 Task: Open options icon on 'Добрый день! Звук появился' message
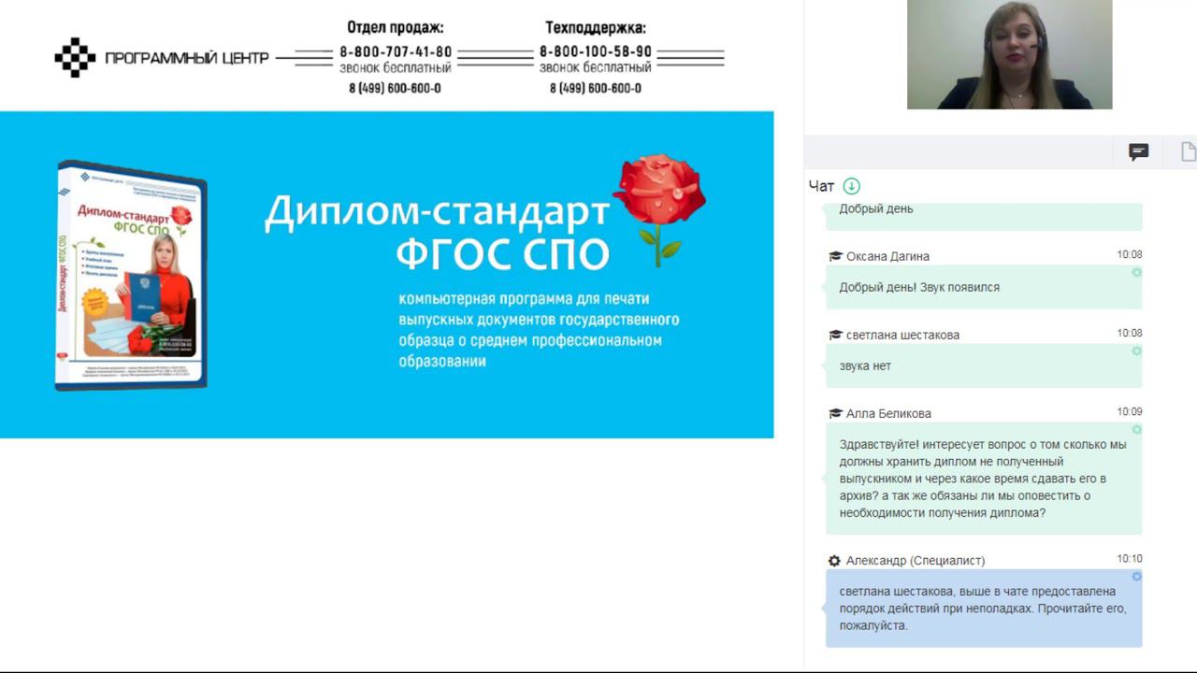click(x=1136, y=272)
